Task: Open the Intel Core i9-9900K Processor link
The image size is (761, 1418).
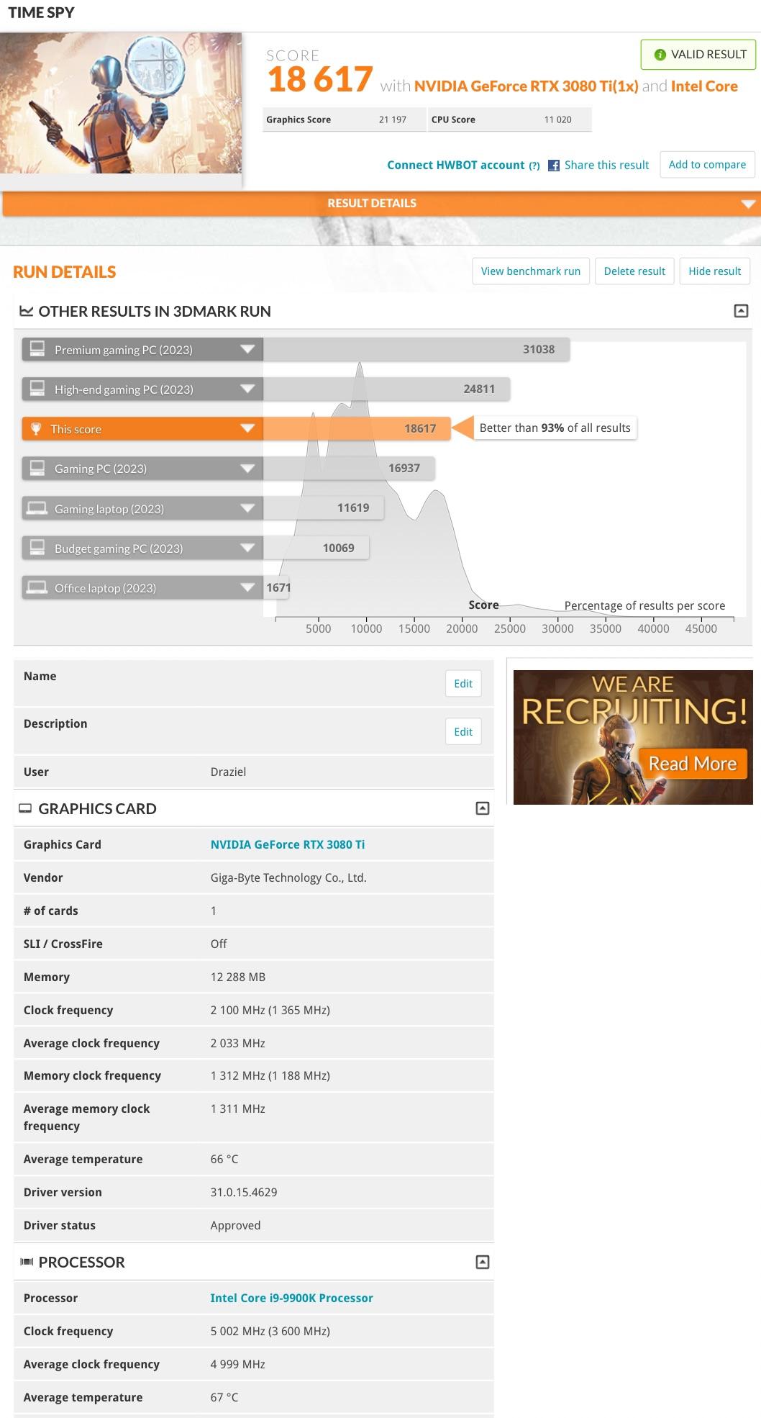Action: (x=291, y=1298)
